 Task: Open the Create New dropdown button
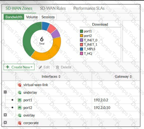tap(19, 67)
